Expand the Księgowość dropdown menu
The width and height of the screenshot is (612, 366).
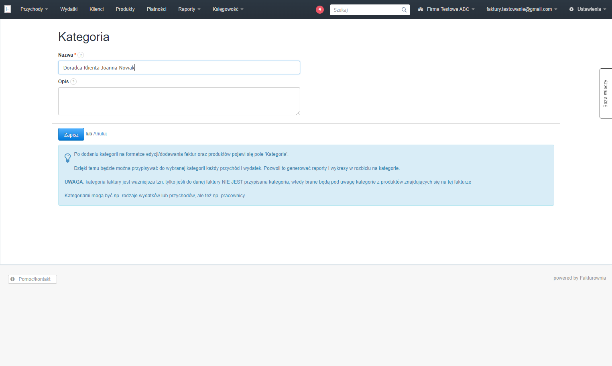(x=228, y=9)
